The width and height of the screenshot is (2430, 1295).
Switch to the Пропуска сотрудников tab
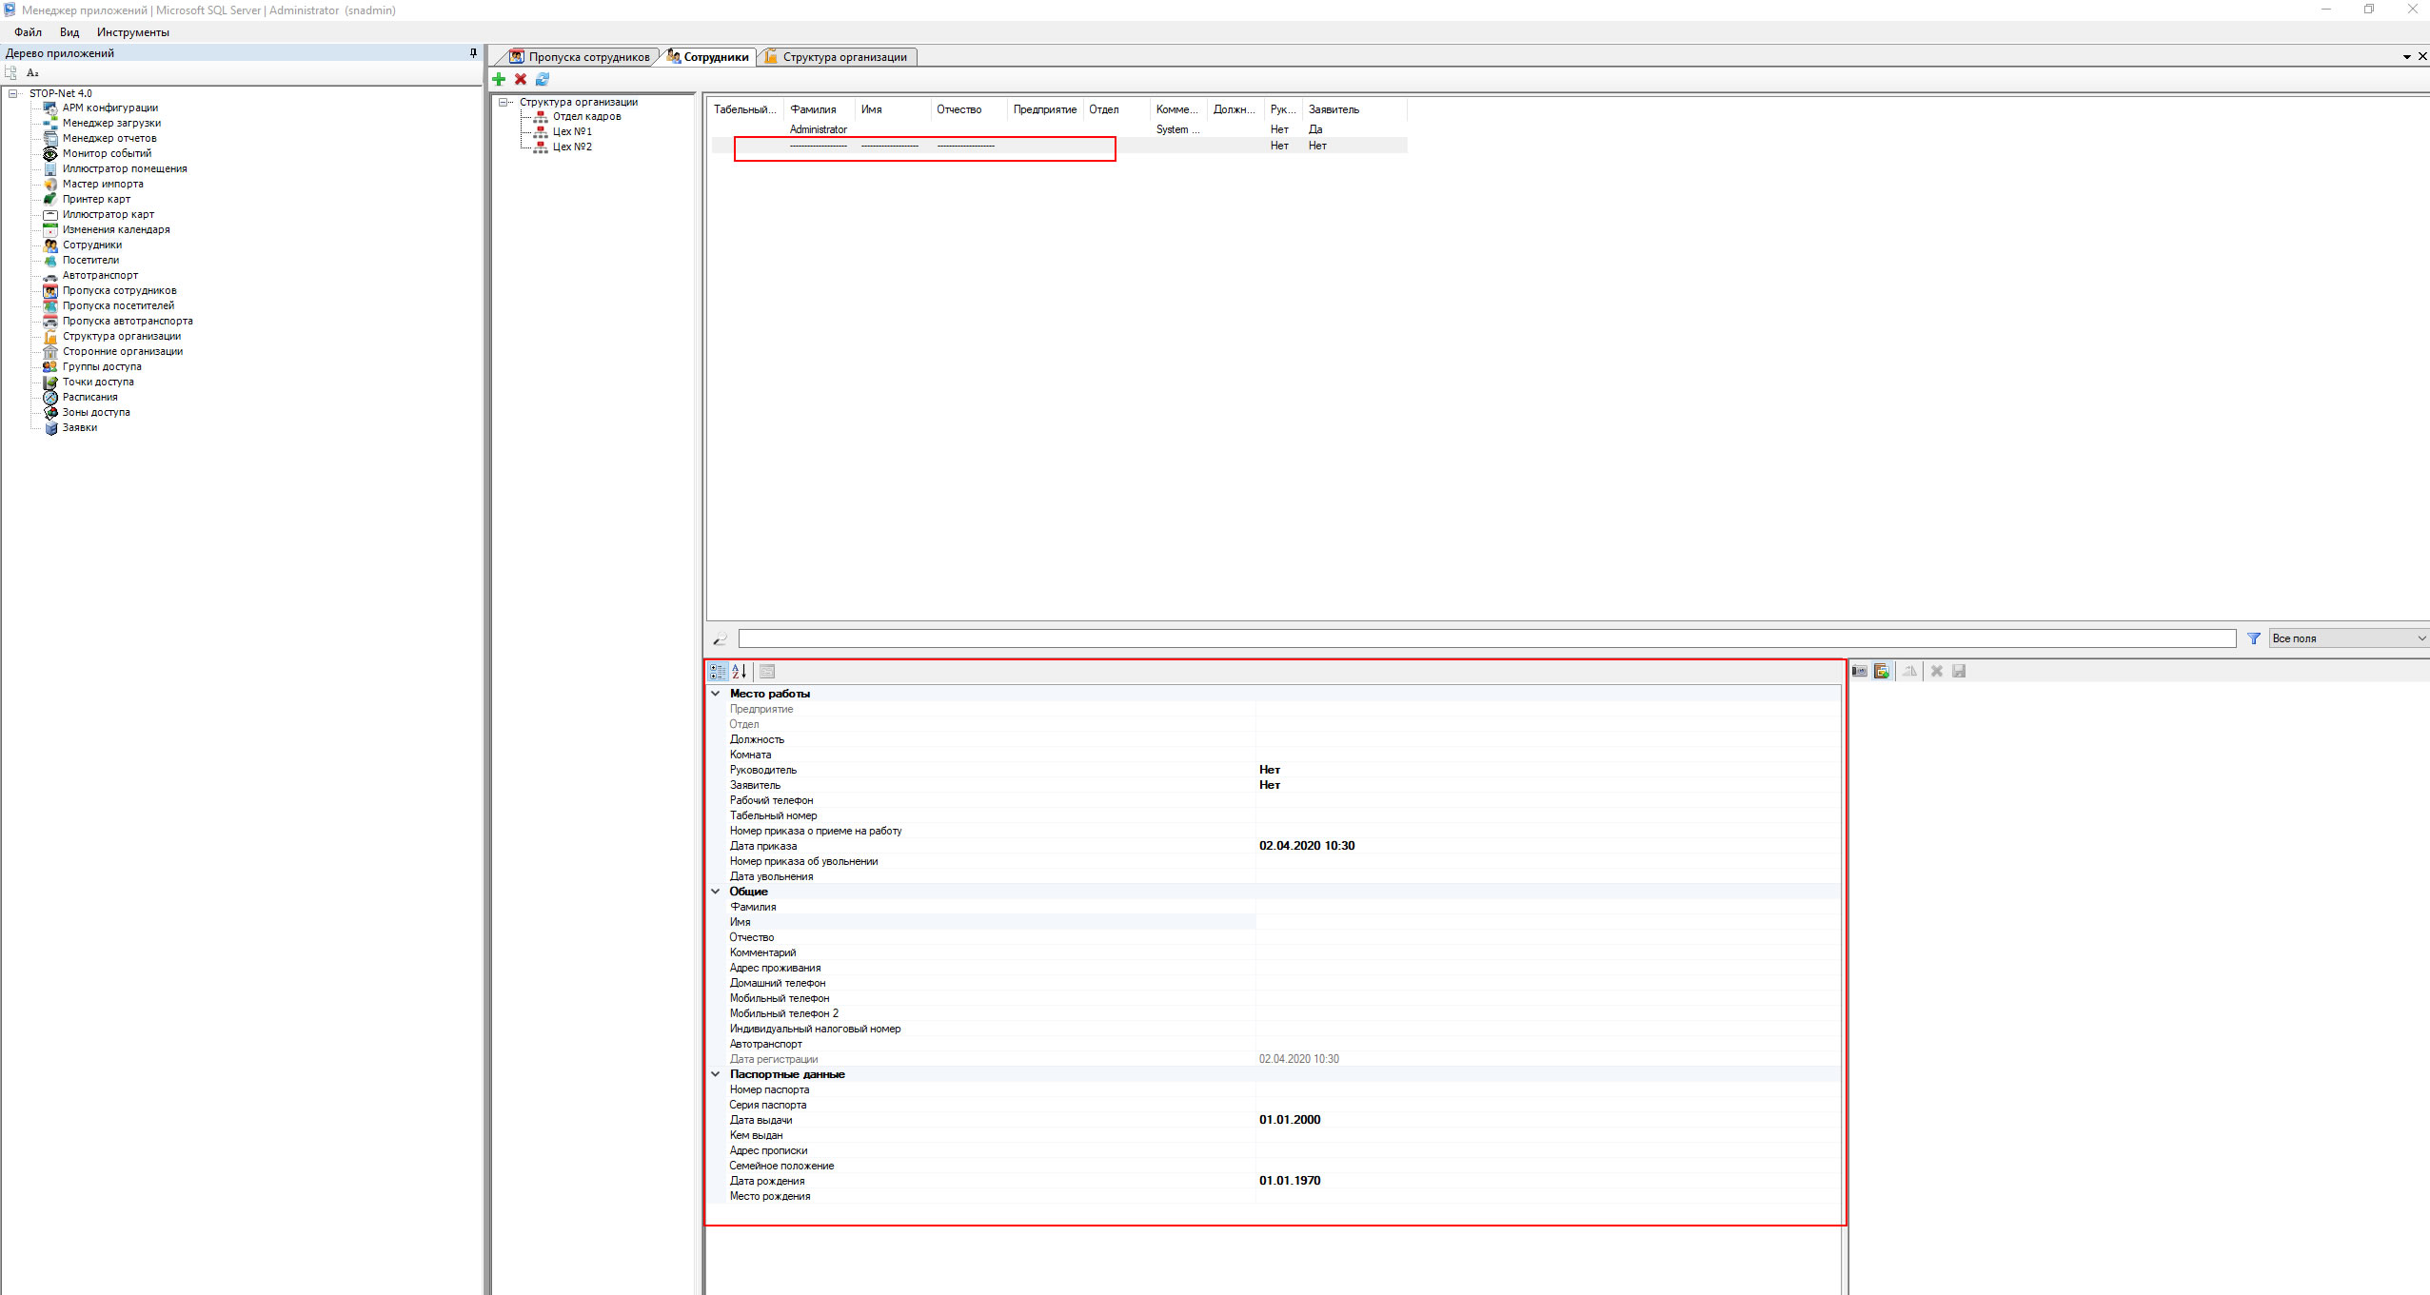coord(580,57)
